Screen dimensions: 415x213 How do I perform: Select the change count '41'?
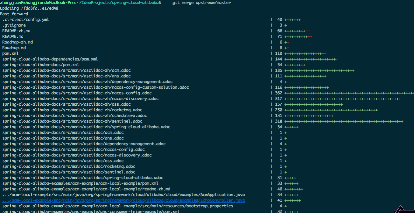(x=280, y=200)
